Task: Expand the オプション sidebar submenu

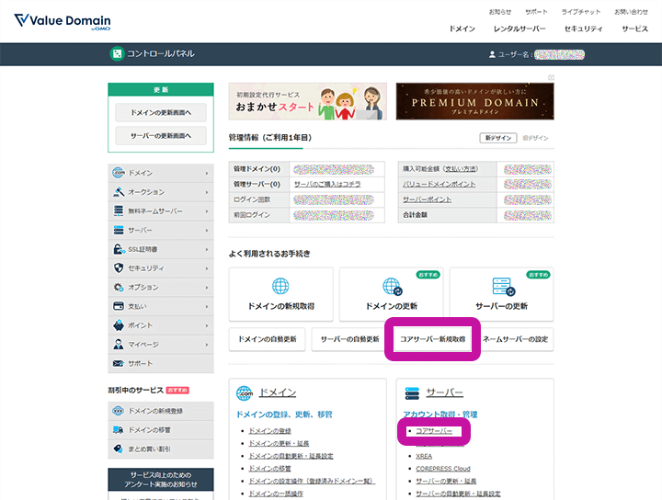Action: click(207, 288)
